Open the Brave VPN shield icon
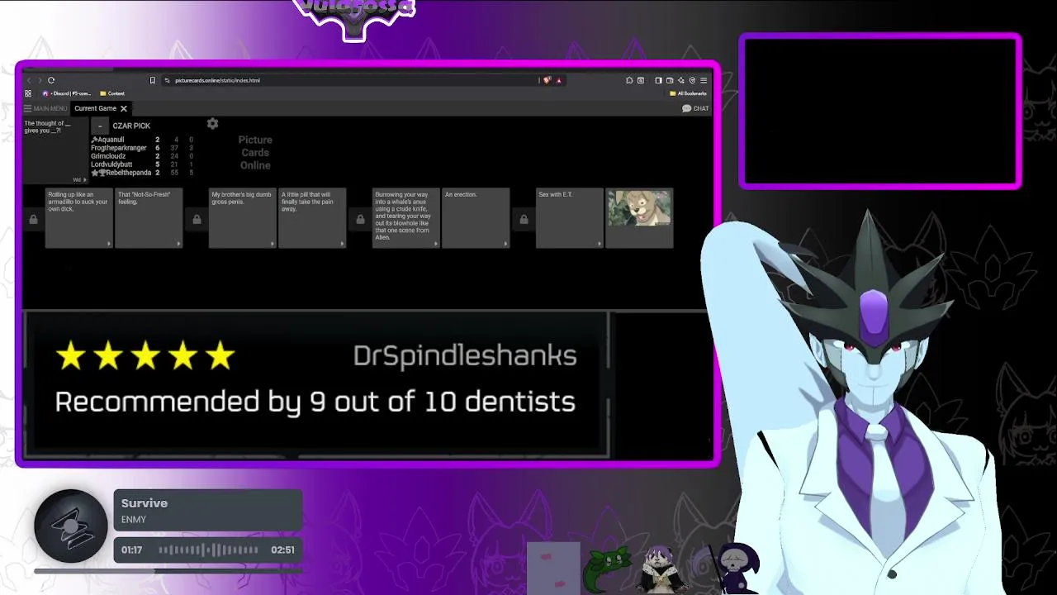 click(x=693, y=80)
